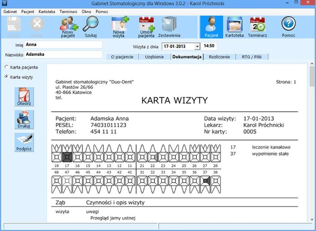316x231 pixels.
Task: Switch to the Uzębienie tab
Action: [x=154, y=57]
